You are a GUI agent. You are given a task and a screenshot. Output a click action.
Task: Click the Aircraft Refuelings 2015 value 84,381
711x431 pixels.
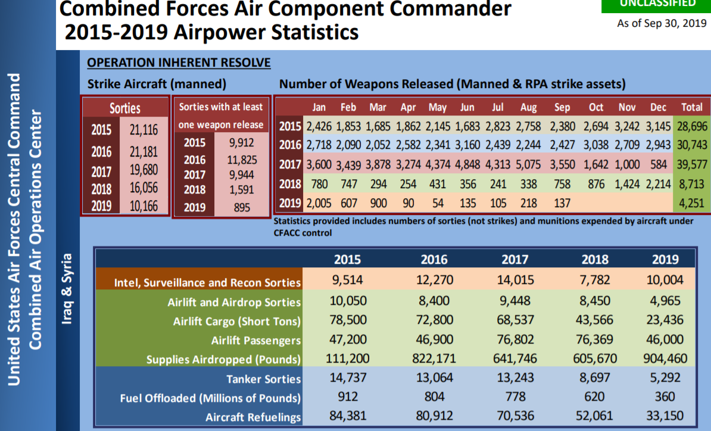tap(348, 416)
